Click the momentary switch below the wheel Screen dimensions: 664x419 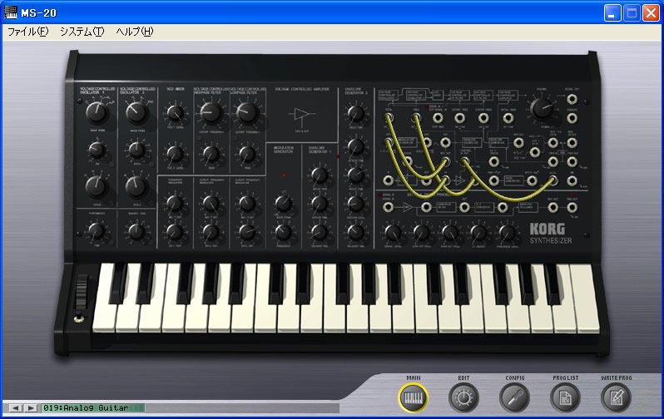(x=78, y=318)
